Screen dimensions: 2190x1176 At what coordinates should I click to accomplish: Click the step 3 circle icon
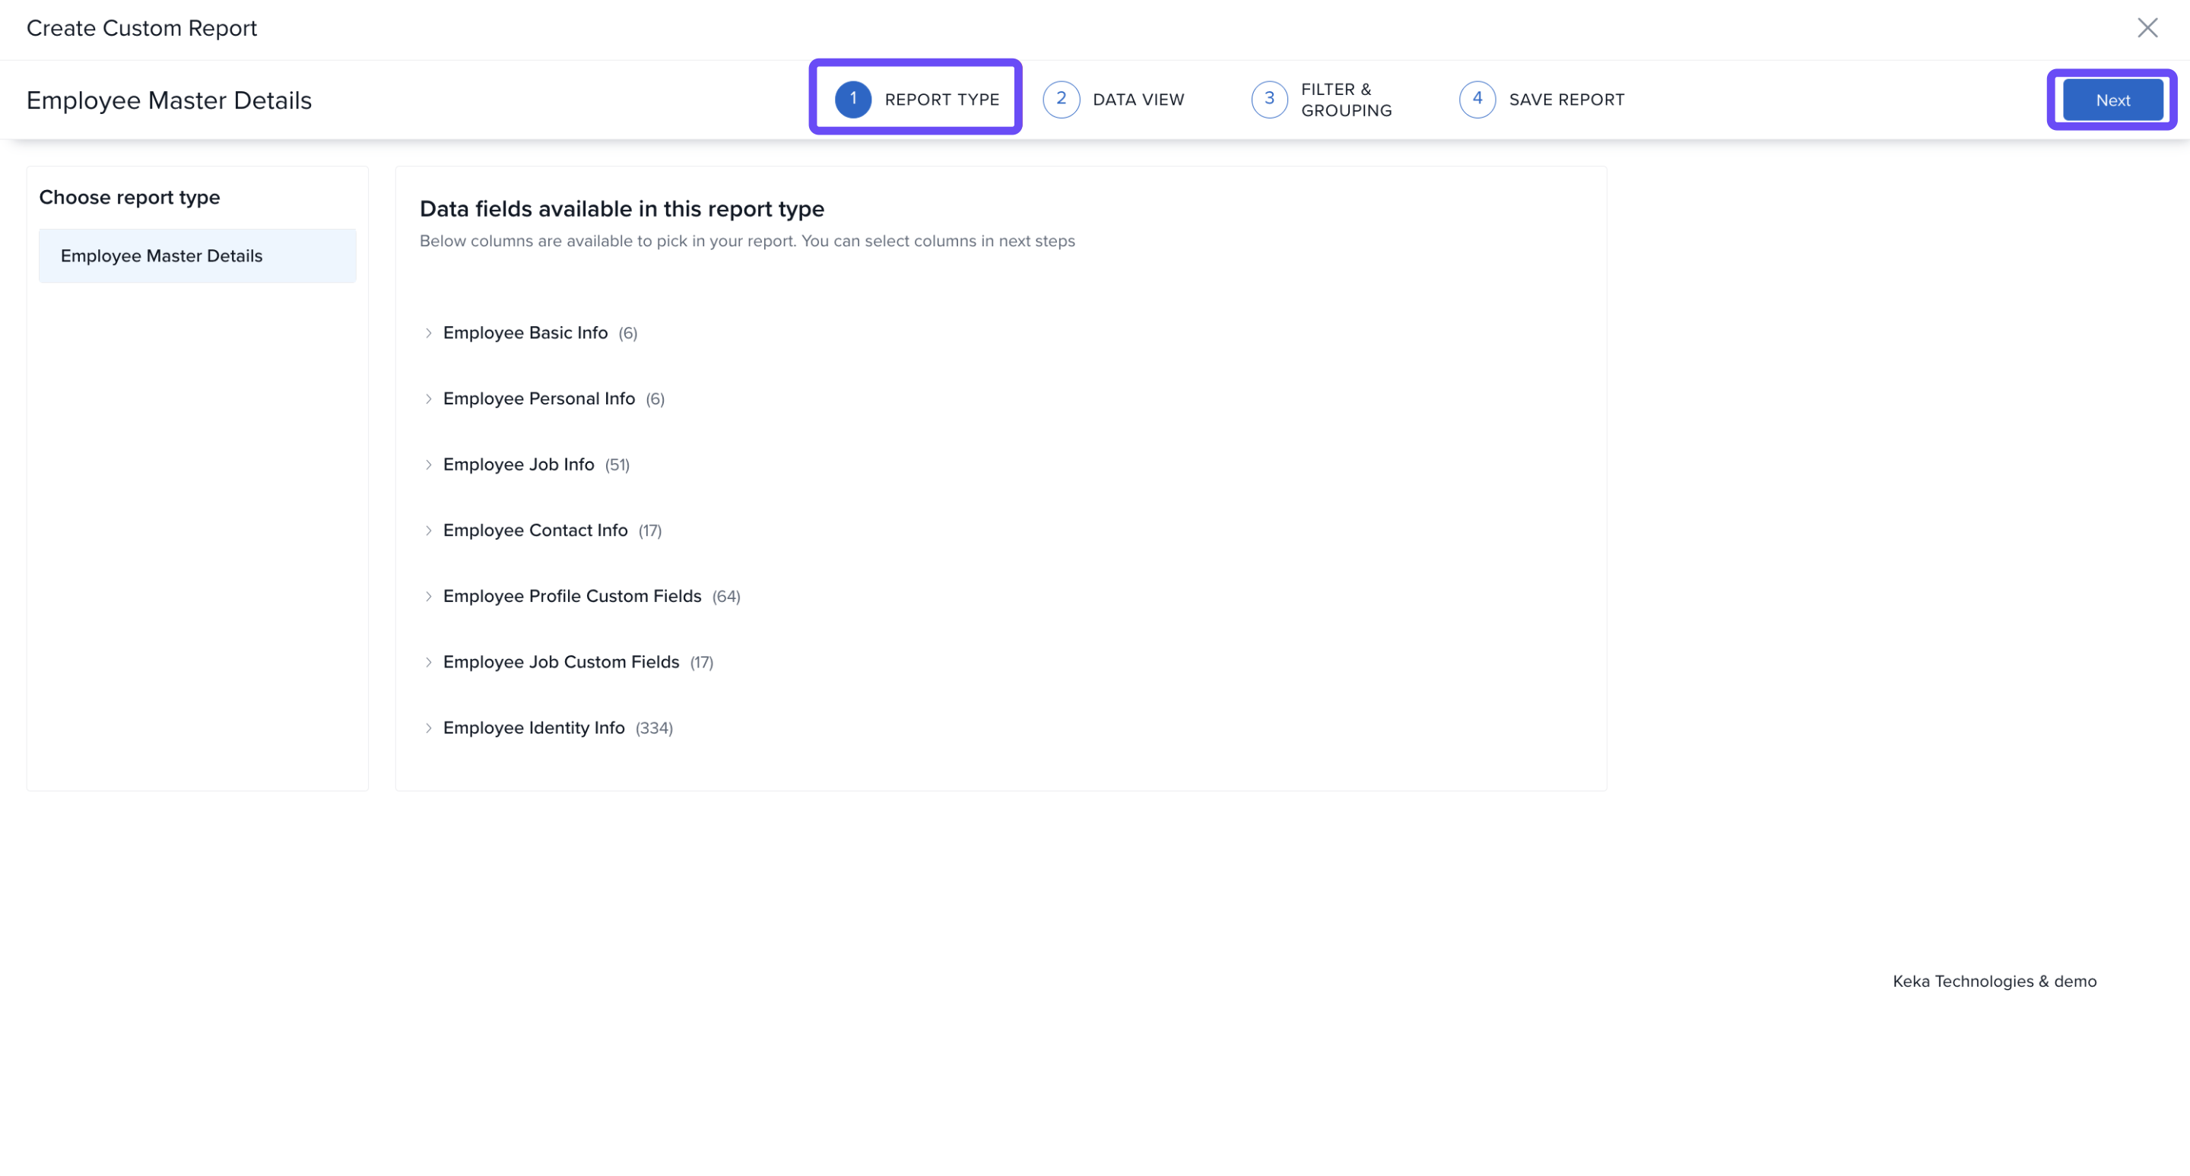(x=1269, y=100)
